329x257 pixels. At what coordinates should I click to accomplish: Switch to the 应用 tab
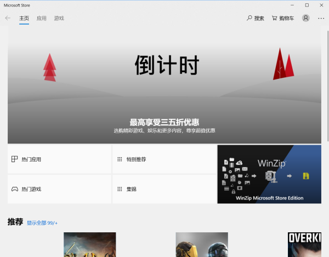(x=41, y=19)
